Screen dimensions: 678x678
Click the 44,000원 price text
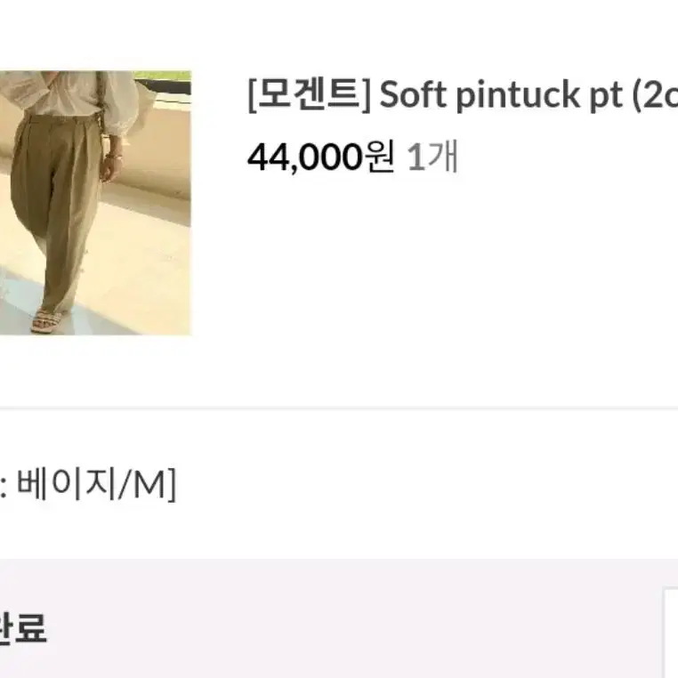pyautogui.click(x=321, y=157)
